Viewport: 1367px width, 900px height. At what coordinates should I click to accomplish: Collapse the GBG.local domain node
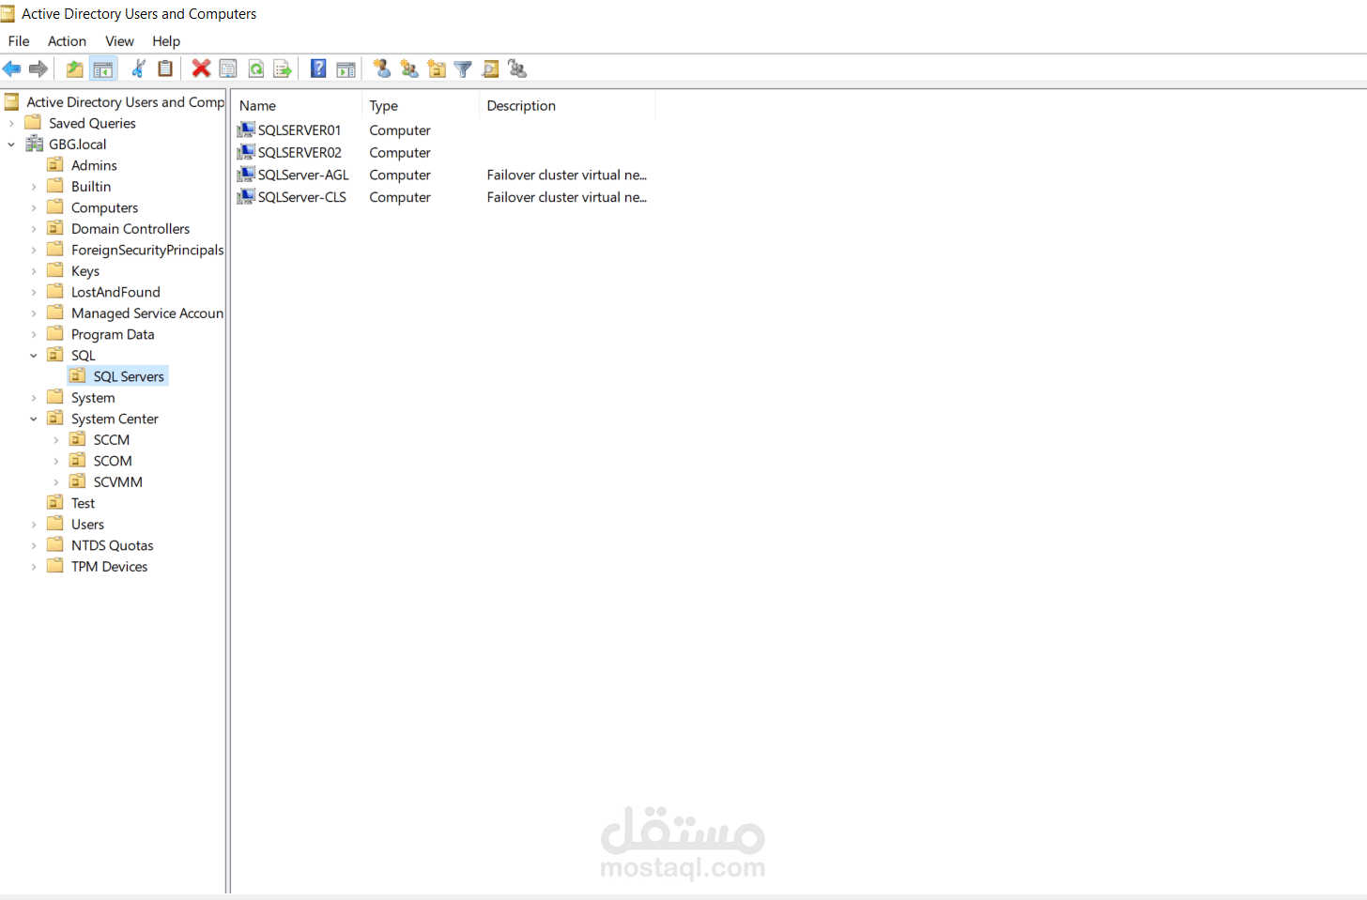tap(11, 145)
